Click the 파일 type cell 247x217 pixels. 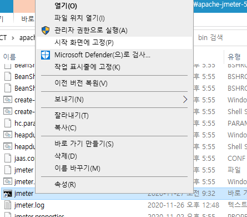pos(234,170)
